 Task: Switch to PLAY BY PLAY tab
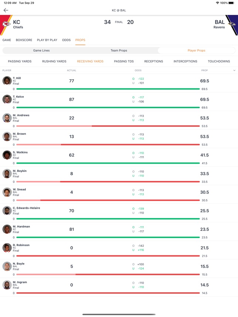click(x=47, y=40)
